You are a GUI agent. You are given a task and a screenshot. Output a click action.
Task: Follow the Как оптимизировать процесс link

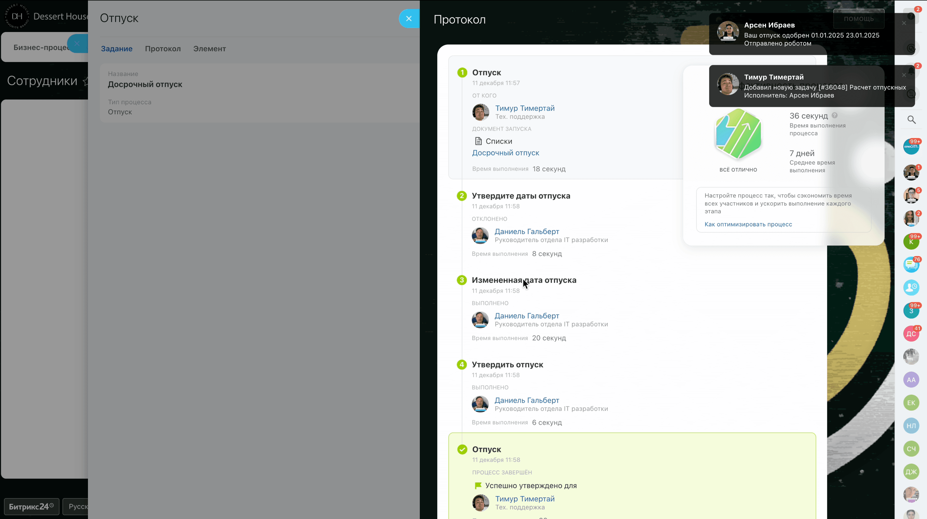pyautogui.click(x=748, y=224)
